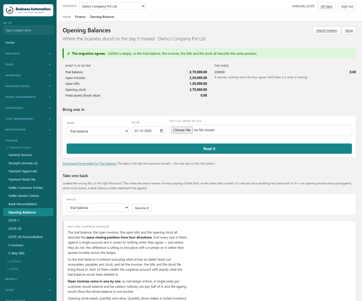Screen dimensions: 362x301
Task: Open the Company selector dropdown
Action: [x=112, y=6]
